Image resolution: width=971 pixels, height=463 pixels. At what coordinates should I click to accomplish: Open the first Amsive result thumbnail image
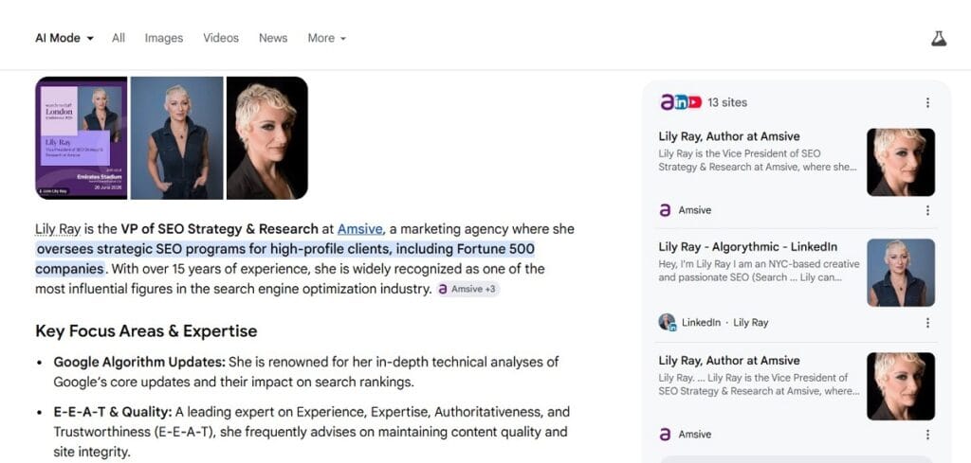[x=901, y=163]
